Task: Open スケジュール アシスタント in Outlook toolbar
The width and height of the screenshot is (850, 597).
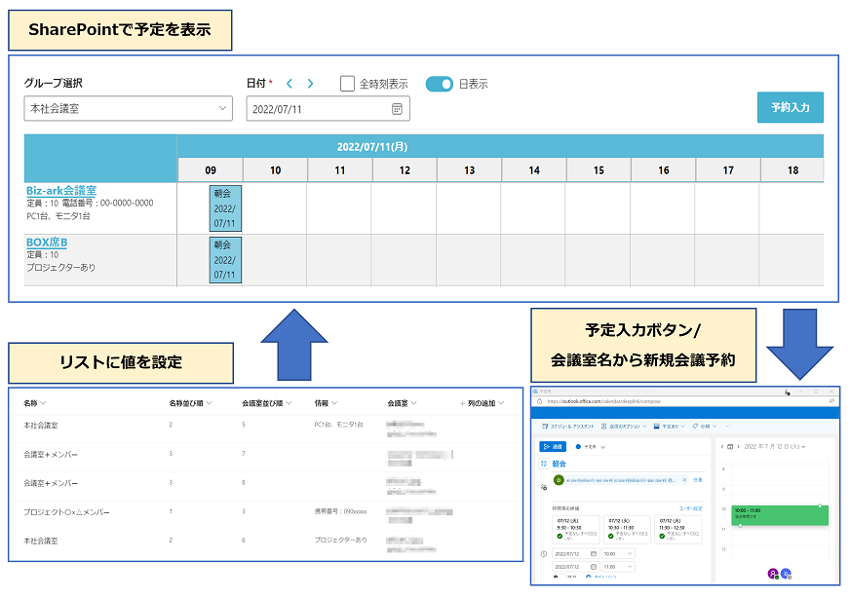Action: [x=566, y=426]
